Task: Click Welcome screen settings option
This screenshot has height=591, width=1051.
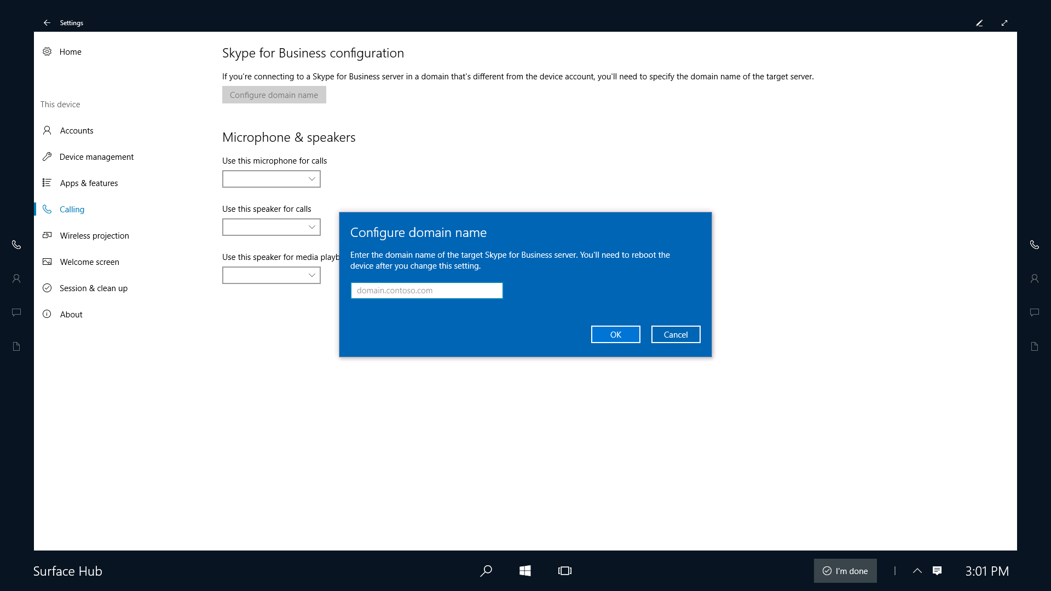Action: click(90, 261)
